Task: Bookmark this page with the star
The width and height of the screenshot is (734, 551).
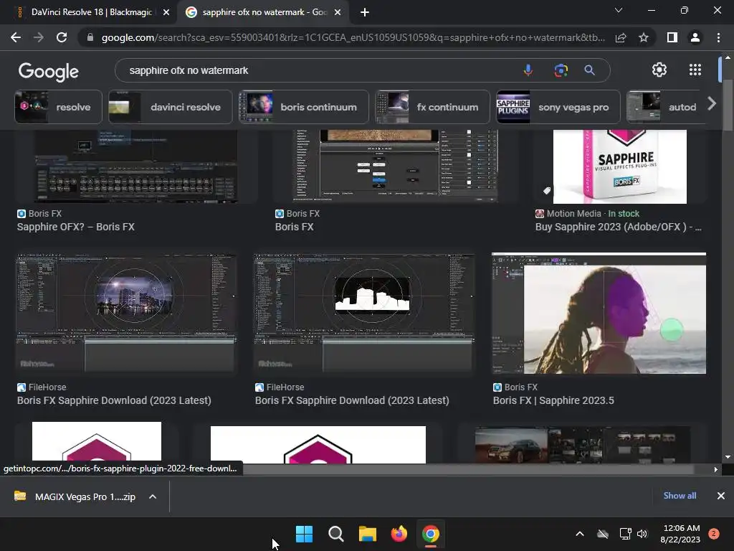Action: click(x=644, y=37)
